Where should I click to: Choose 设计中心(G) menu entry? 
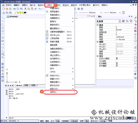[x=60, y=35]
